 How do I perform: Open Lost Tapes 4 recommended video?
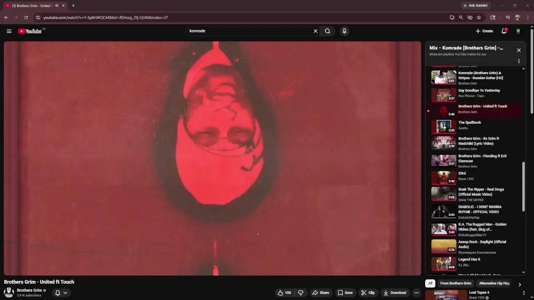[x=479, y=292]
